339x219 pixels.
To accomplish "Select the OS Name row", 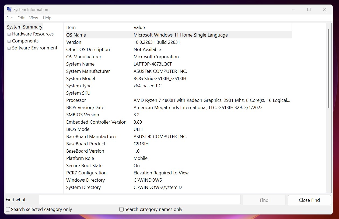I will (x=179, y=35).
